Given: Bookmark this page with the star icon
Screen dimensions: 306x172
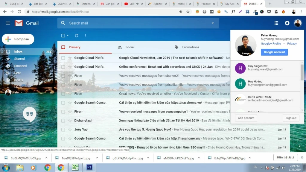Looking at the screenshot, I should 188,12.
